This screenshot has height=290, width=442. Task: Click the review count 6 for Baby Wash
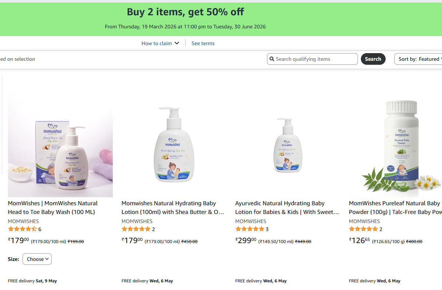(40, 229)
